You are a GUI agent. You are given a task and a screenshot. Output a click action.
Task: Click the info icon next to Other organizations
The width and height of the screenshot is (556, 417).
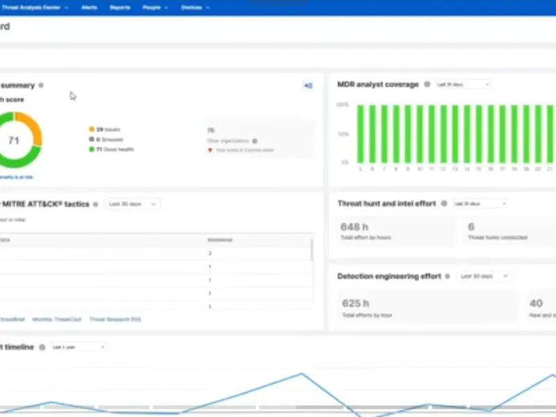click(254, 140)
